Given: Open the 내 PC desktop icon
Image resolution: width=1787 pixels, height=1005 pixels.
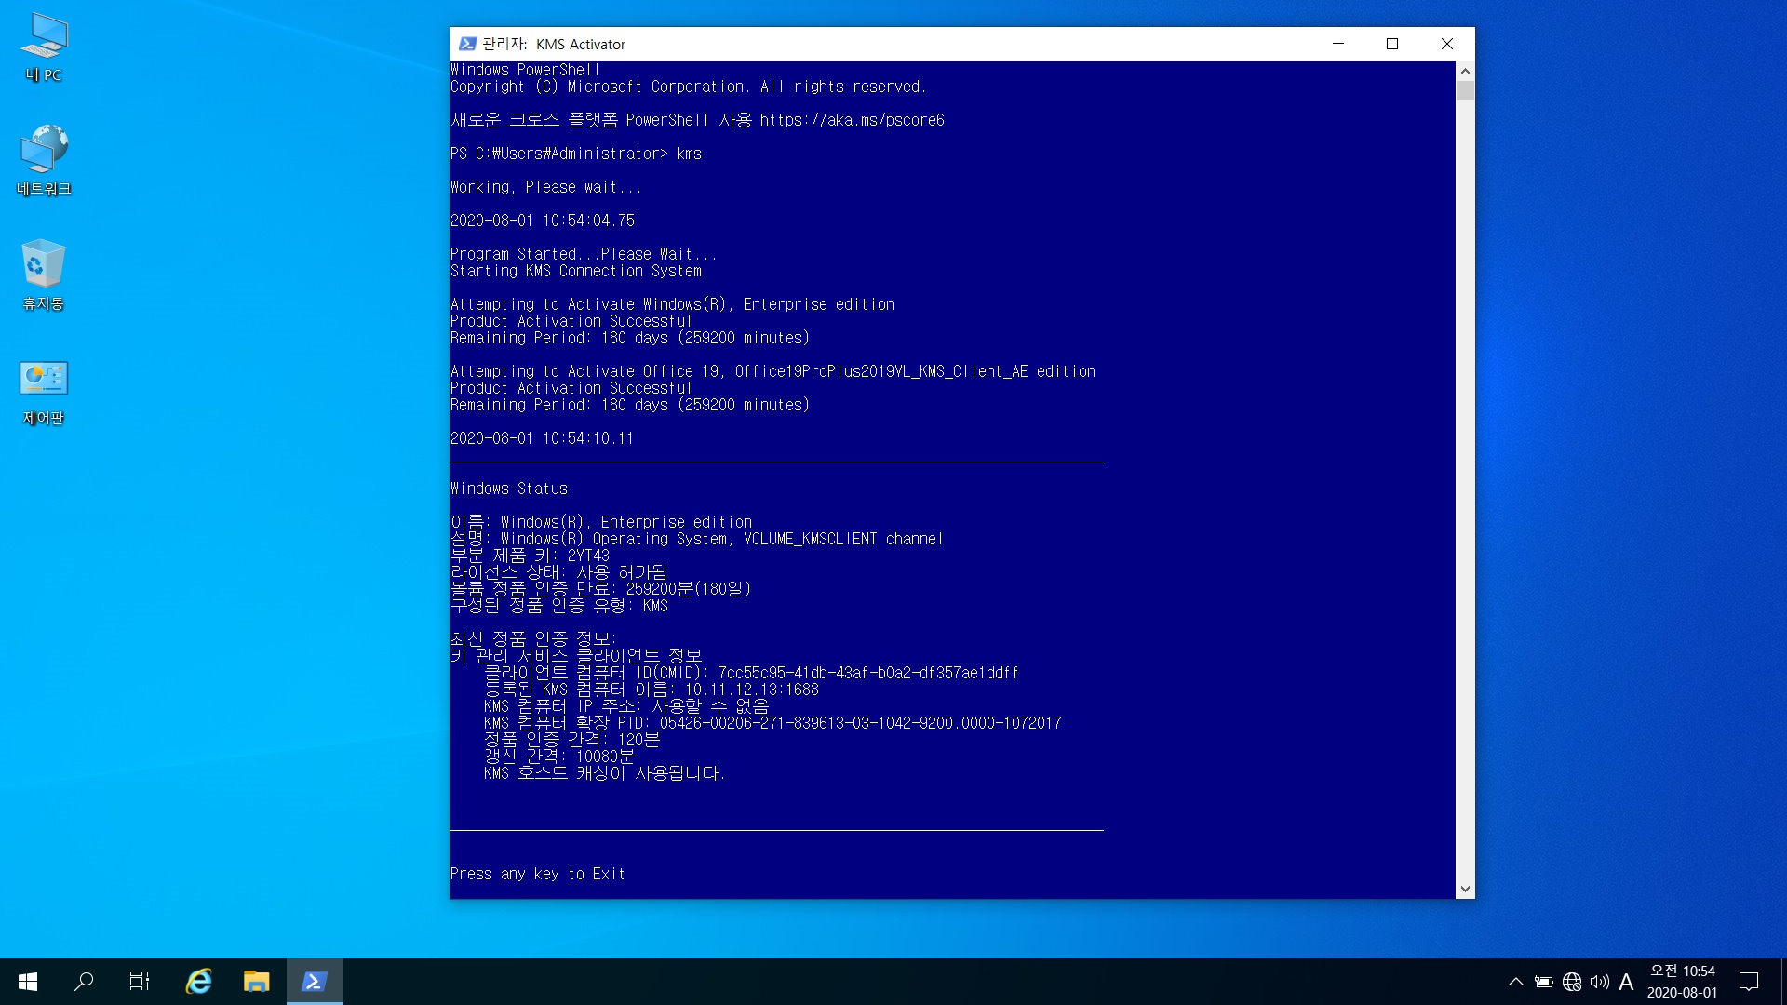Looking at the screenshot, I should [x=44, y=48].
